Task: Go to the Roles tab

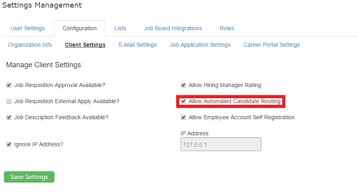Action: pyautogui.click(x=227, y=28)
